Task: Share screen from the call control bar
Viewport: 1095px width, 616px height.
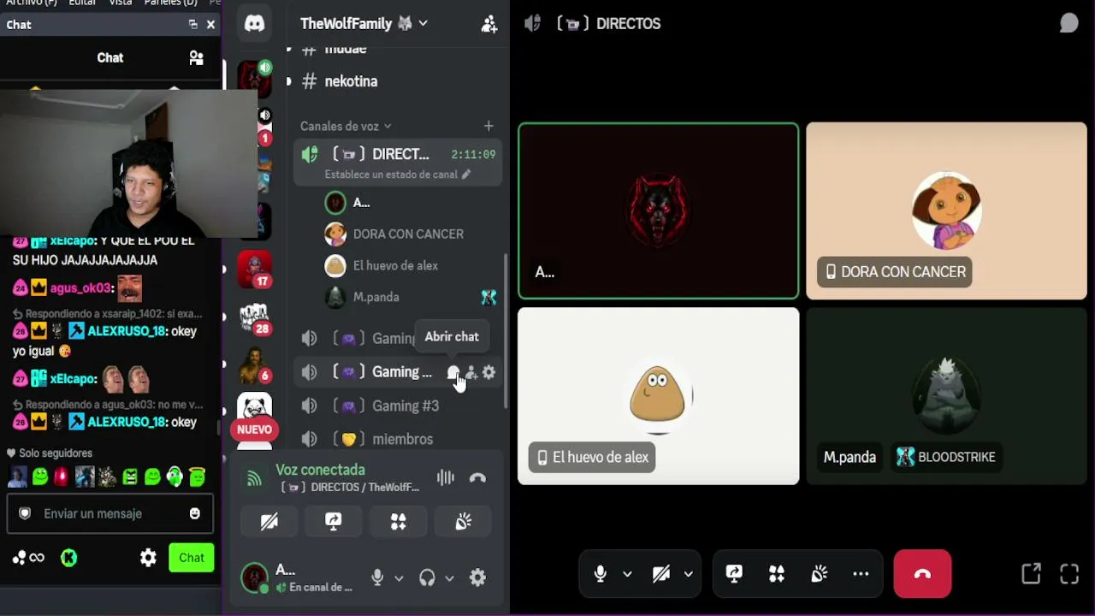Action: coord(734,574)
